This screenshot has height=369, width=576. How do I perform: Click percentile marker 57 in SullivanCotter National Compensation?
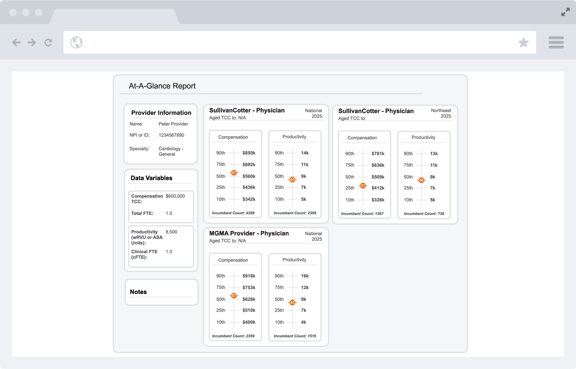point(234,173)
